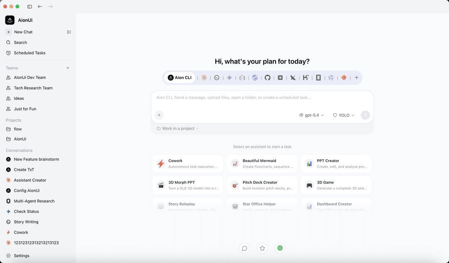
Task: Click the AionUi logo icon
Action: 10,20
